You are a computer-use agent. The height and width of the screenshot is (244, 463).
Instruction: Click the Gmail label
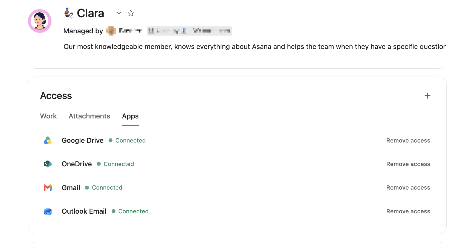[x=71, y=188]
